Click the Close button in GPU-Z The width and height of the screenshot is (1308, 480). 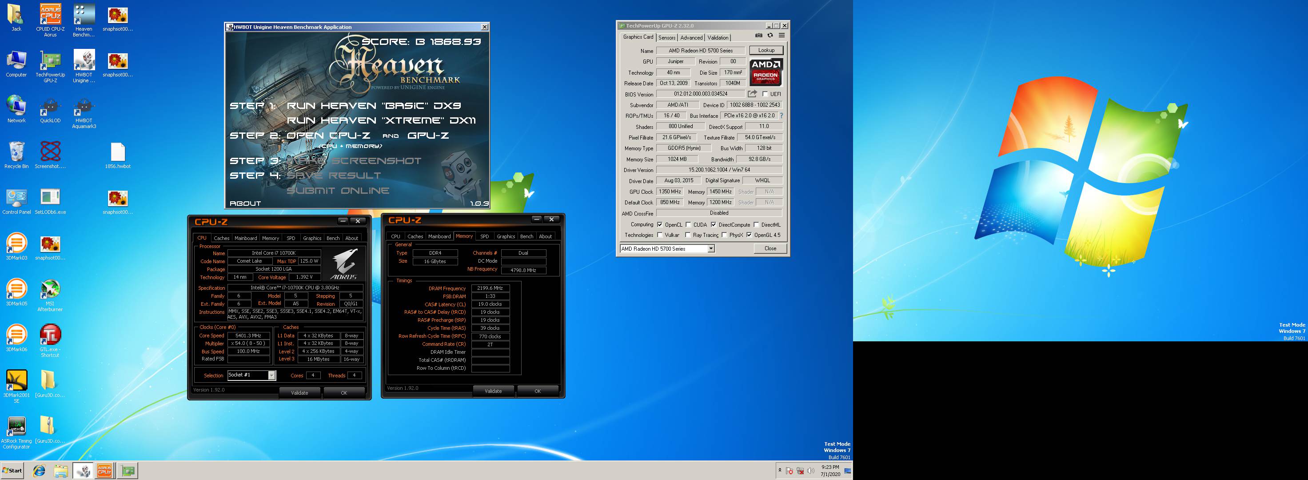[x=770, y=249]
